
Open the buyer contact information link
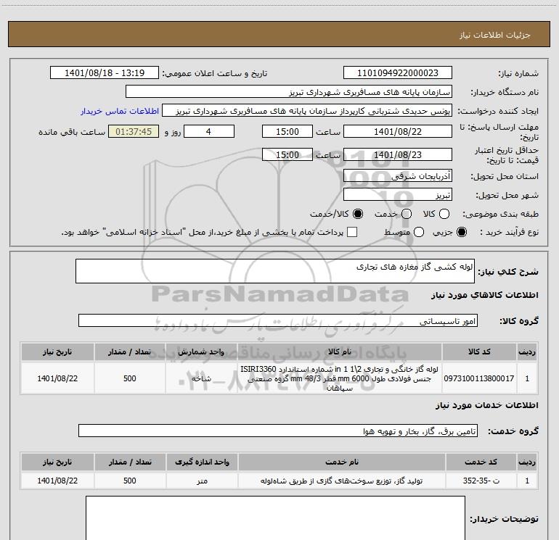tap(120, 111)
